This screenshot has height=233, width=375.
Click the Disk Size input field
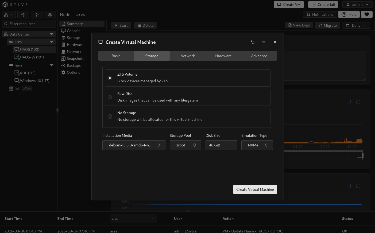(221, 145)
